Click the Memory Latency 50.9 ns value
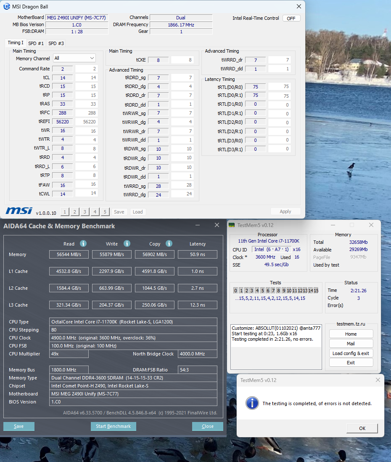The width and height of the screenshot is (391, 462). click(x=198, y=254)
